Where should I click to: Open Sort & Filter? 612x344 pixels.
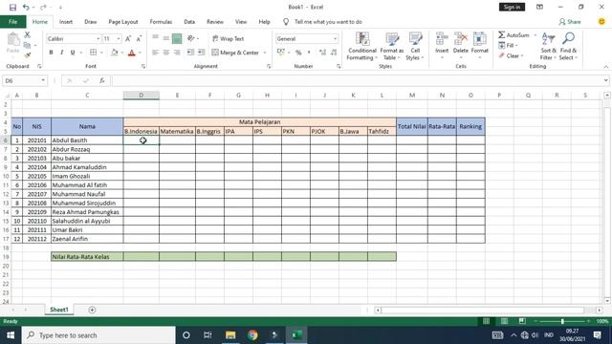tap(548, 46)
